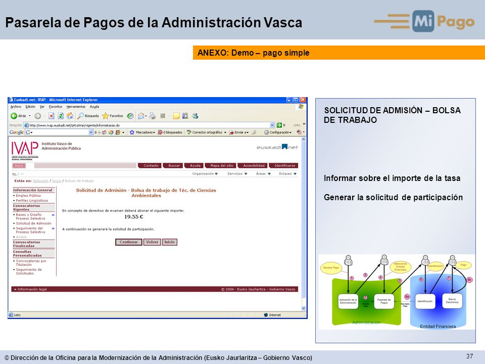
Task: Open the Ver menu
Action: tap(42, 107)
